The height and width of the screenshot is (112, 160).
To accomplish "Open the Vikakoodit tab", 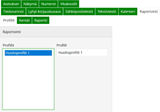I will [68, 4].
